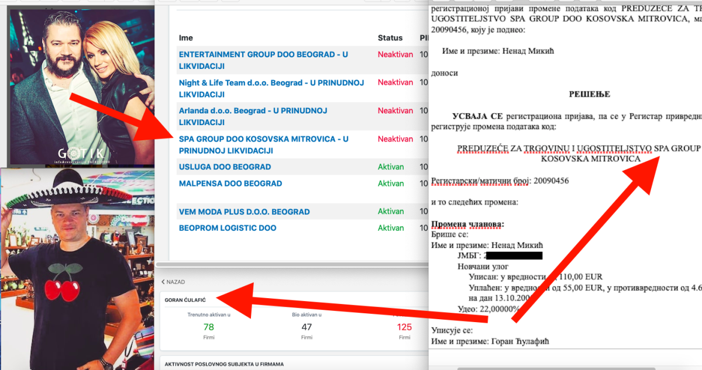The width and height of the screenshot is (702, 370).
Task: Click the red 125 Firmi count
Action: [x=404, y=327]
